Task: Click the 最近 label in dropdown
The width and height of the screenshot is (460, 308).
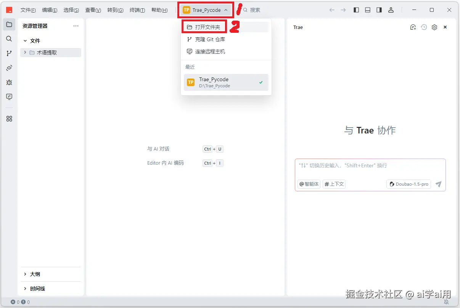Action: 190,67
